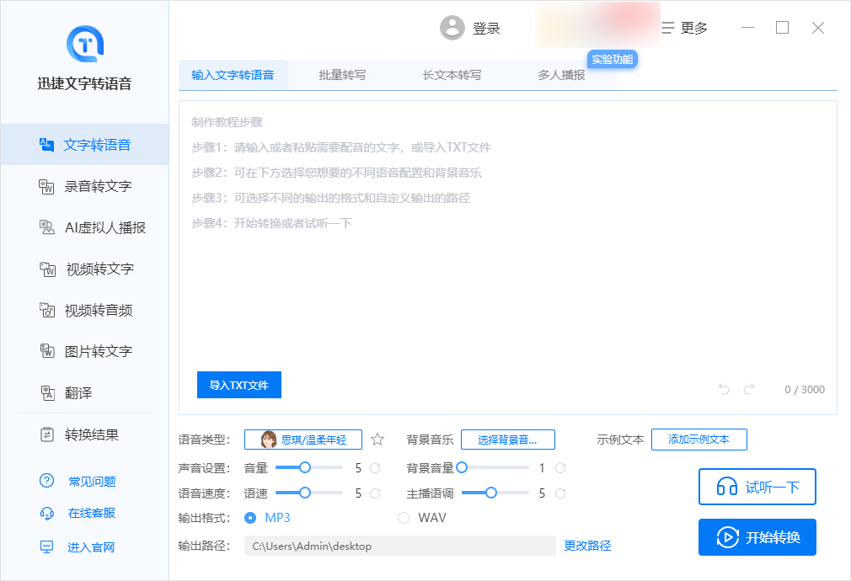Click the 图片转文字 sidebar icon
Image resolution: width=851 pixels, height=581 pixels.
point(47,351)
